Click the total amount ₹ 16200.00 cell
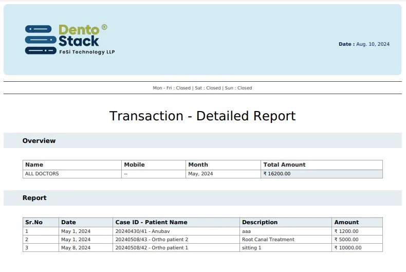Image resolution: width=406 pixels, height=272 pixels. click(277, 174)
